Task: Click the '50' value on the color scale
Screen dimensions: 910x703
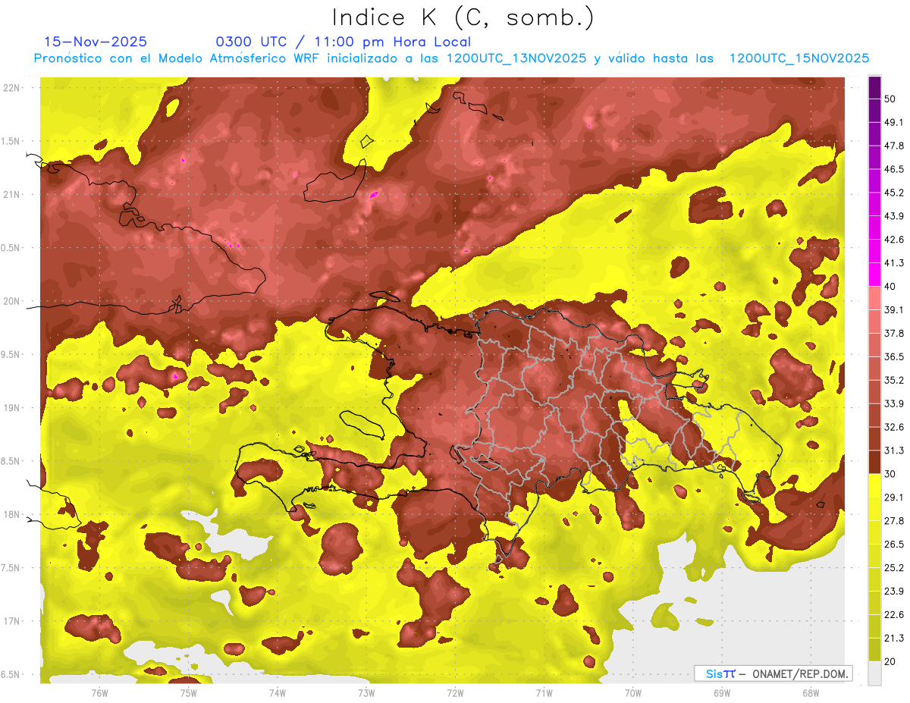Action: tap(890, 99)
